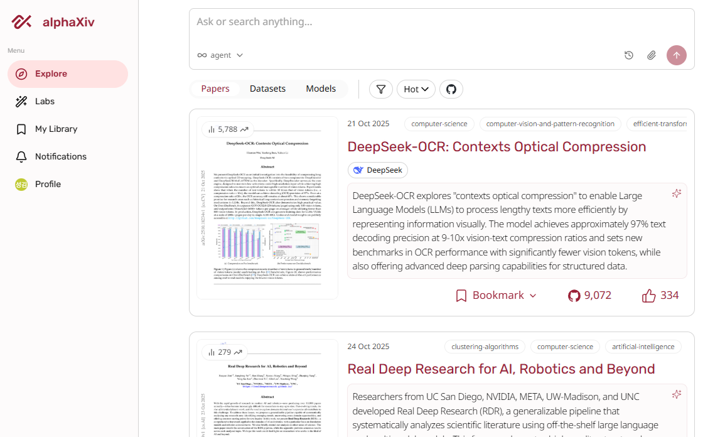Click the paperclip attach file icon
Screen dimensions: 703x437
652,55
